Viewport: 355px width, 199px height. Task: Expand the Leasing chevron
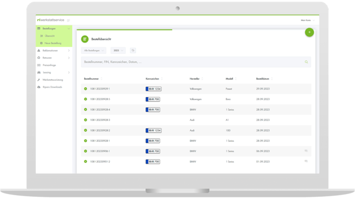[x=69, y=73]
